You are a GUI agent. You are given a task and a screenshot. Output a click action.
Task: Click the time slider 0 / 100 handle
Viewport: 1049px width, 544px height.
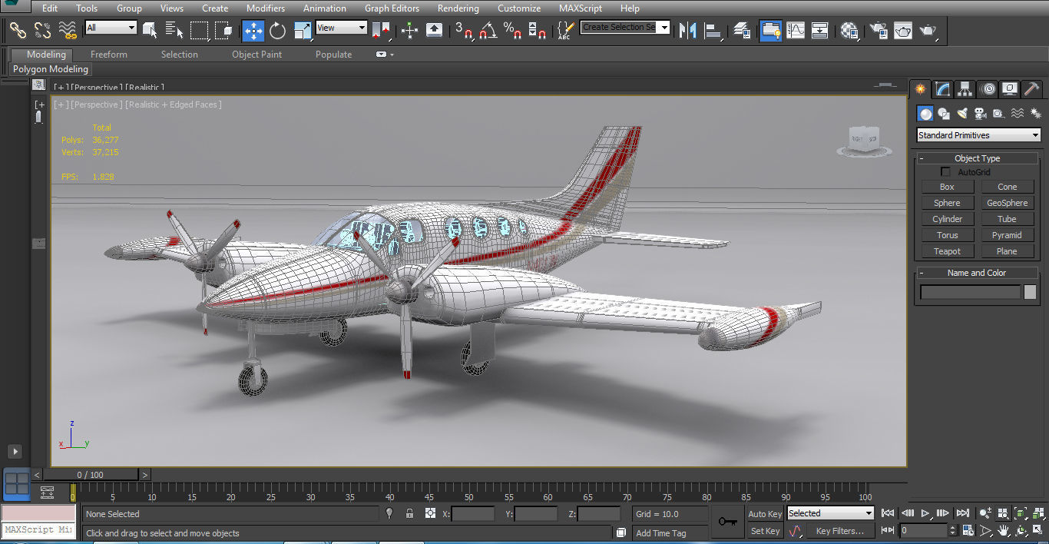[x=91, y=475]
